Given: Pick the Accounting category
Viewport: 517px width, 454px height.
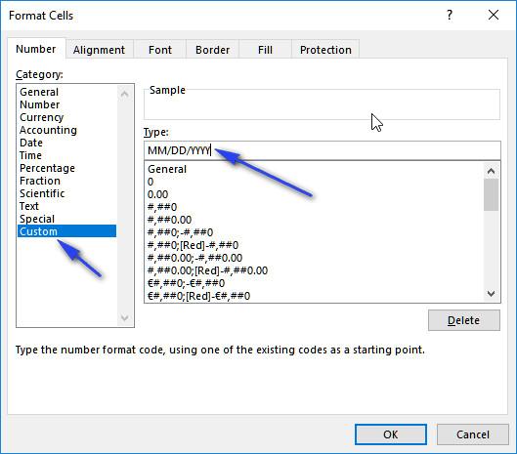Looking at the screenshot, I should pyautogui.click(x=66, y=130).
